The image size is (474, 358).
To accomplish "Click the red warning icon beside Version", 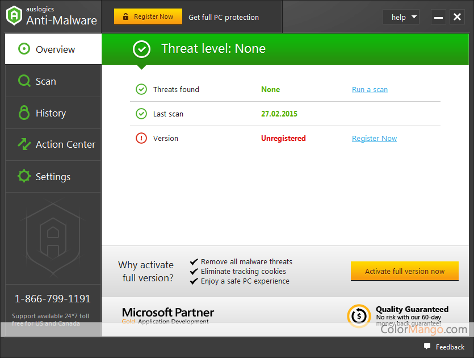I will [141, 138].
